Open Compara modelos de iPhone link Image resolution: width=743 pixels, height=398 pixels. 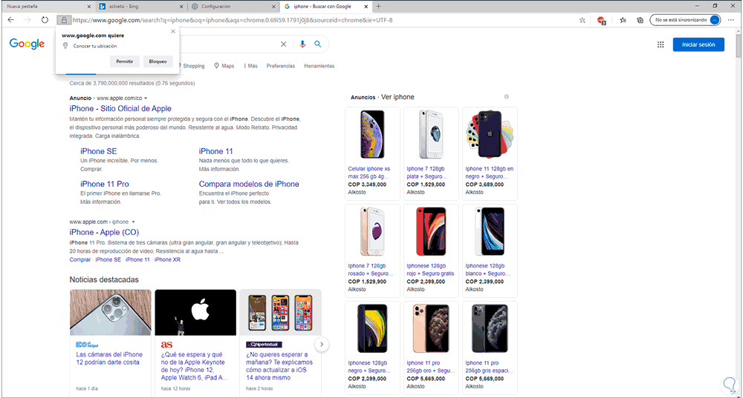tap(249, 184)
